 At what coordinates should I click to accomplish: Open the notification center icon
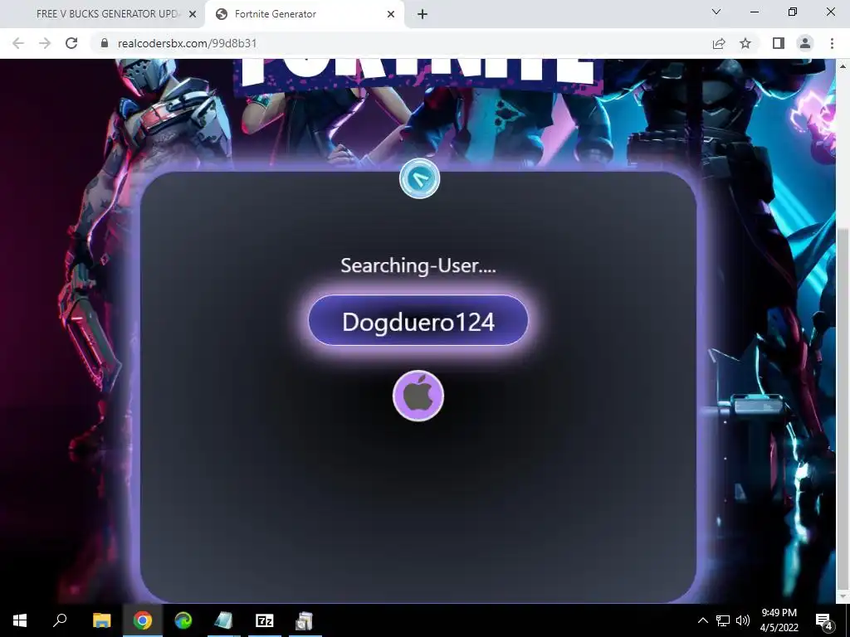[x=823, y=620]
